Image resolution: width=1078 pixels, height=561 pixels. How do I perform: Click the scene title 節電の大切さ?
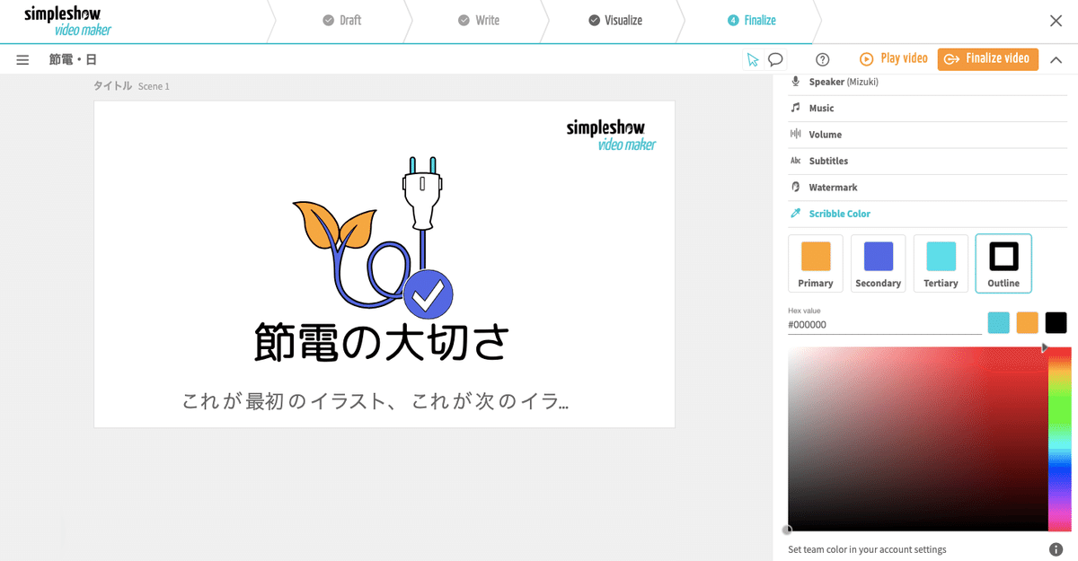[383, 342]
